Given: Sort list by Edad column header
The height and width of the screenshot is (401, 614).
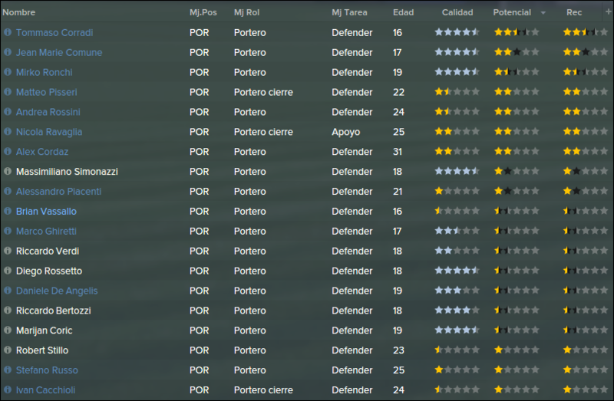Looking at the screenshot, I should 404,12.
